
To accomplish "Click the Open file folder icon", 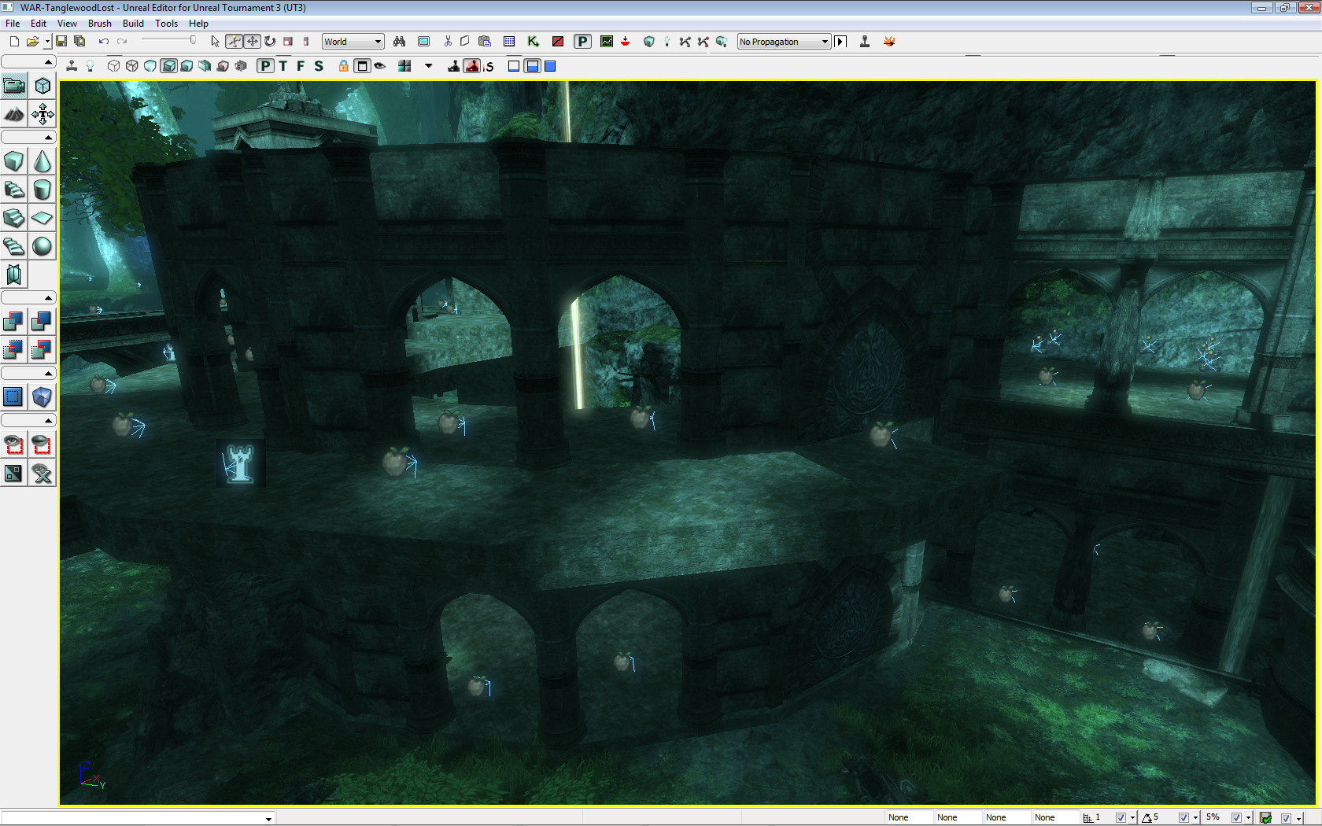I will 32,42.
